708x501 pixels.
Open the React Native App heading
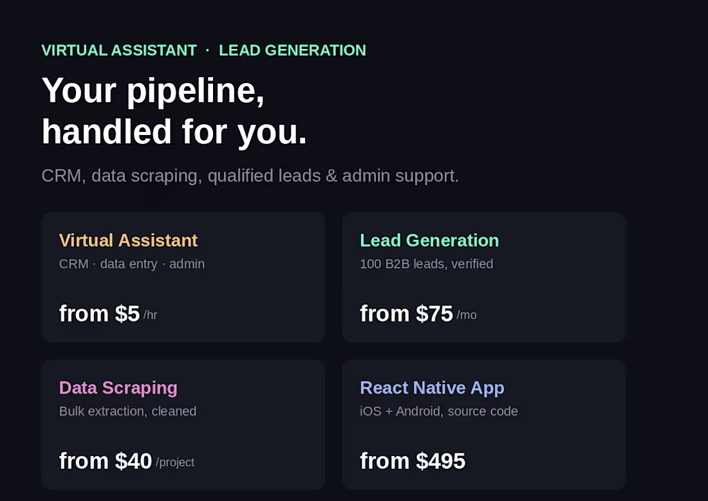click(x=432, y=388)
